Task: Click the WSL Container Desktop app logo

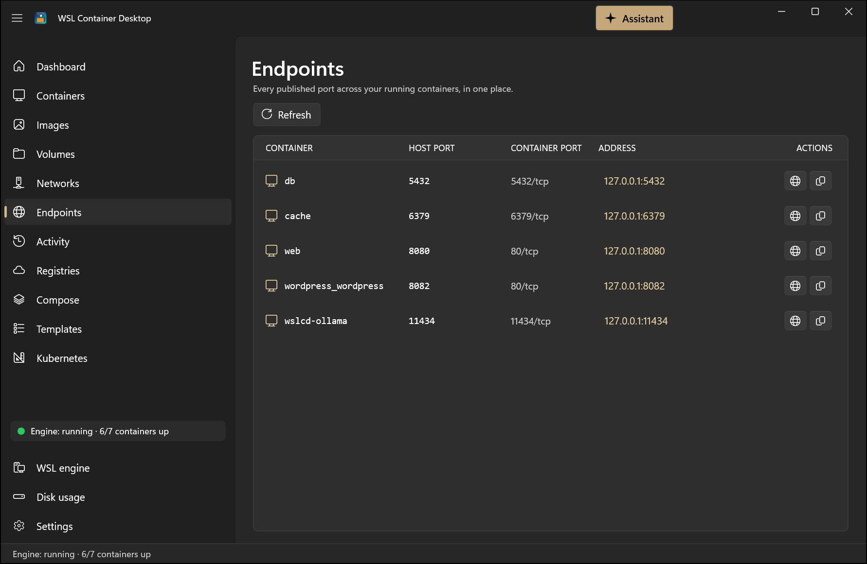Action: (x=41, y=18)
